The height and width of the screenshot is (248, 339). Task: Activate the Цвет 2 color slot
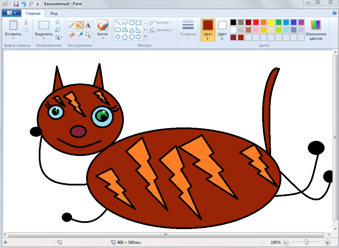tap(222, 30)
